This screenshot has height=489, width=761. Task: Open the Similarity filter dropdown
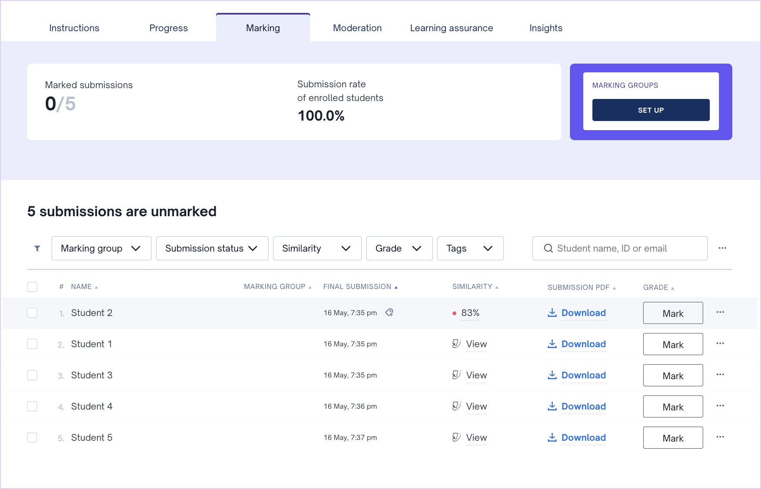pos(317,248)
